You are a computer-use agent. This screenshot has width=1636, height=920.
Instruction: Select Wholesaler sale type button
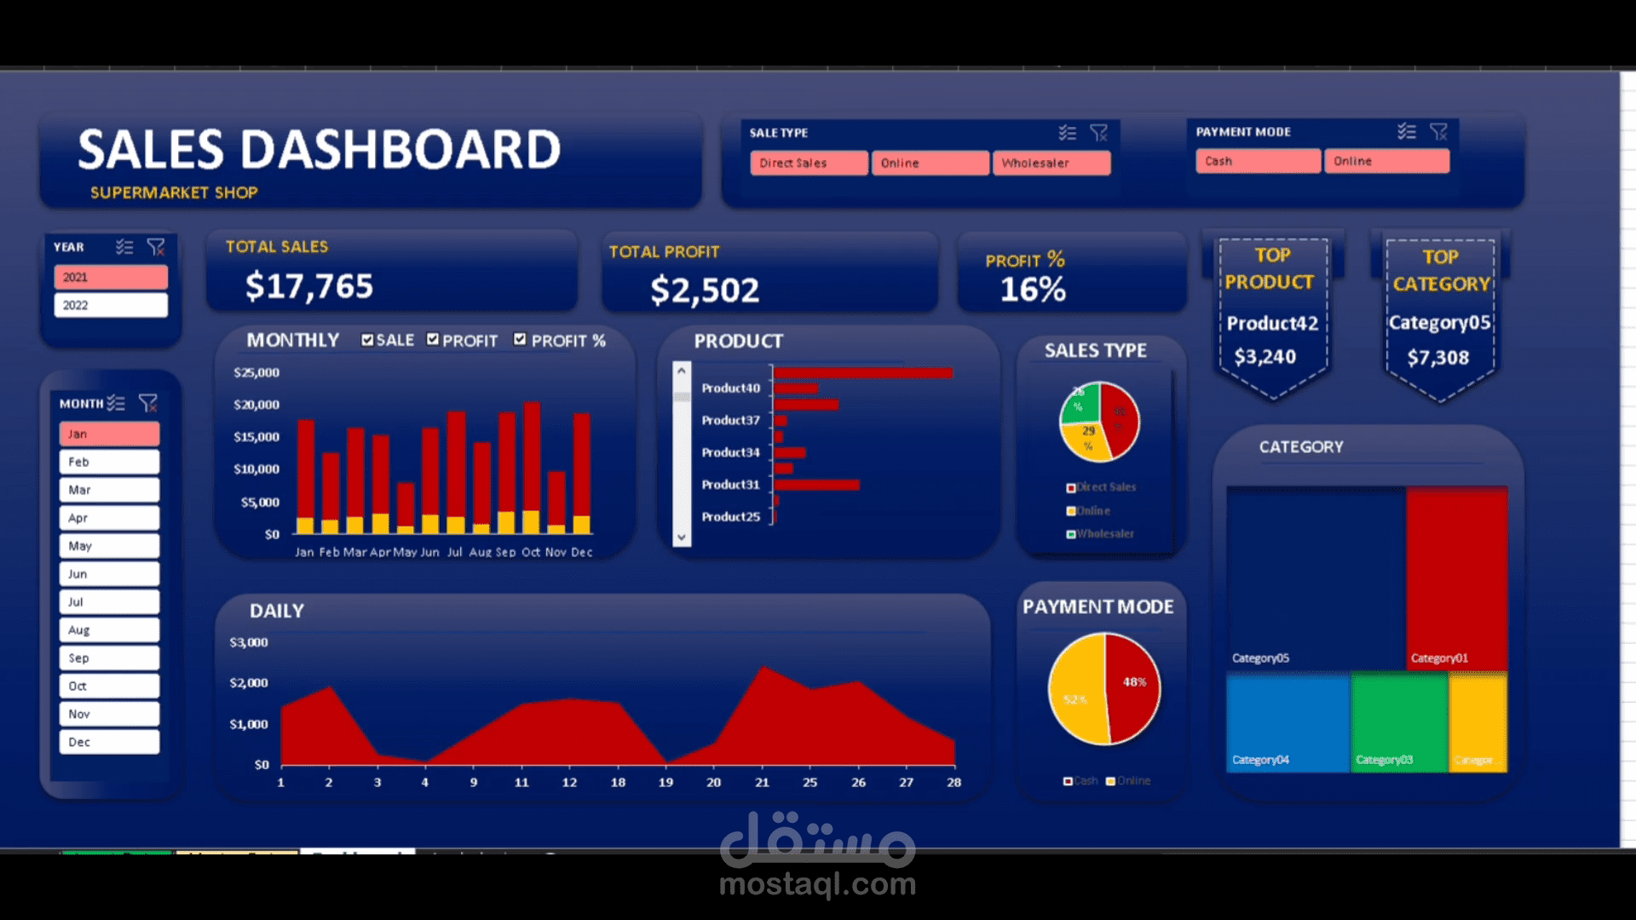1053,163
